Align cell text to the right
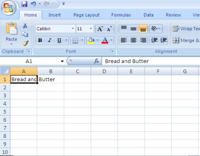Image resolution: width=200 pixels, height=156 pixels. pyautogui.click(x=143, y=40)
